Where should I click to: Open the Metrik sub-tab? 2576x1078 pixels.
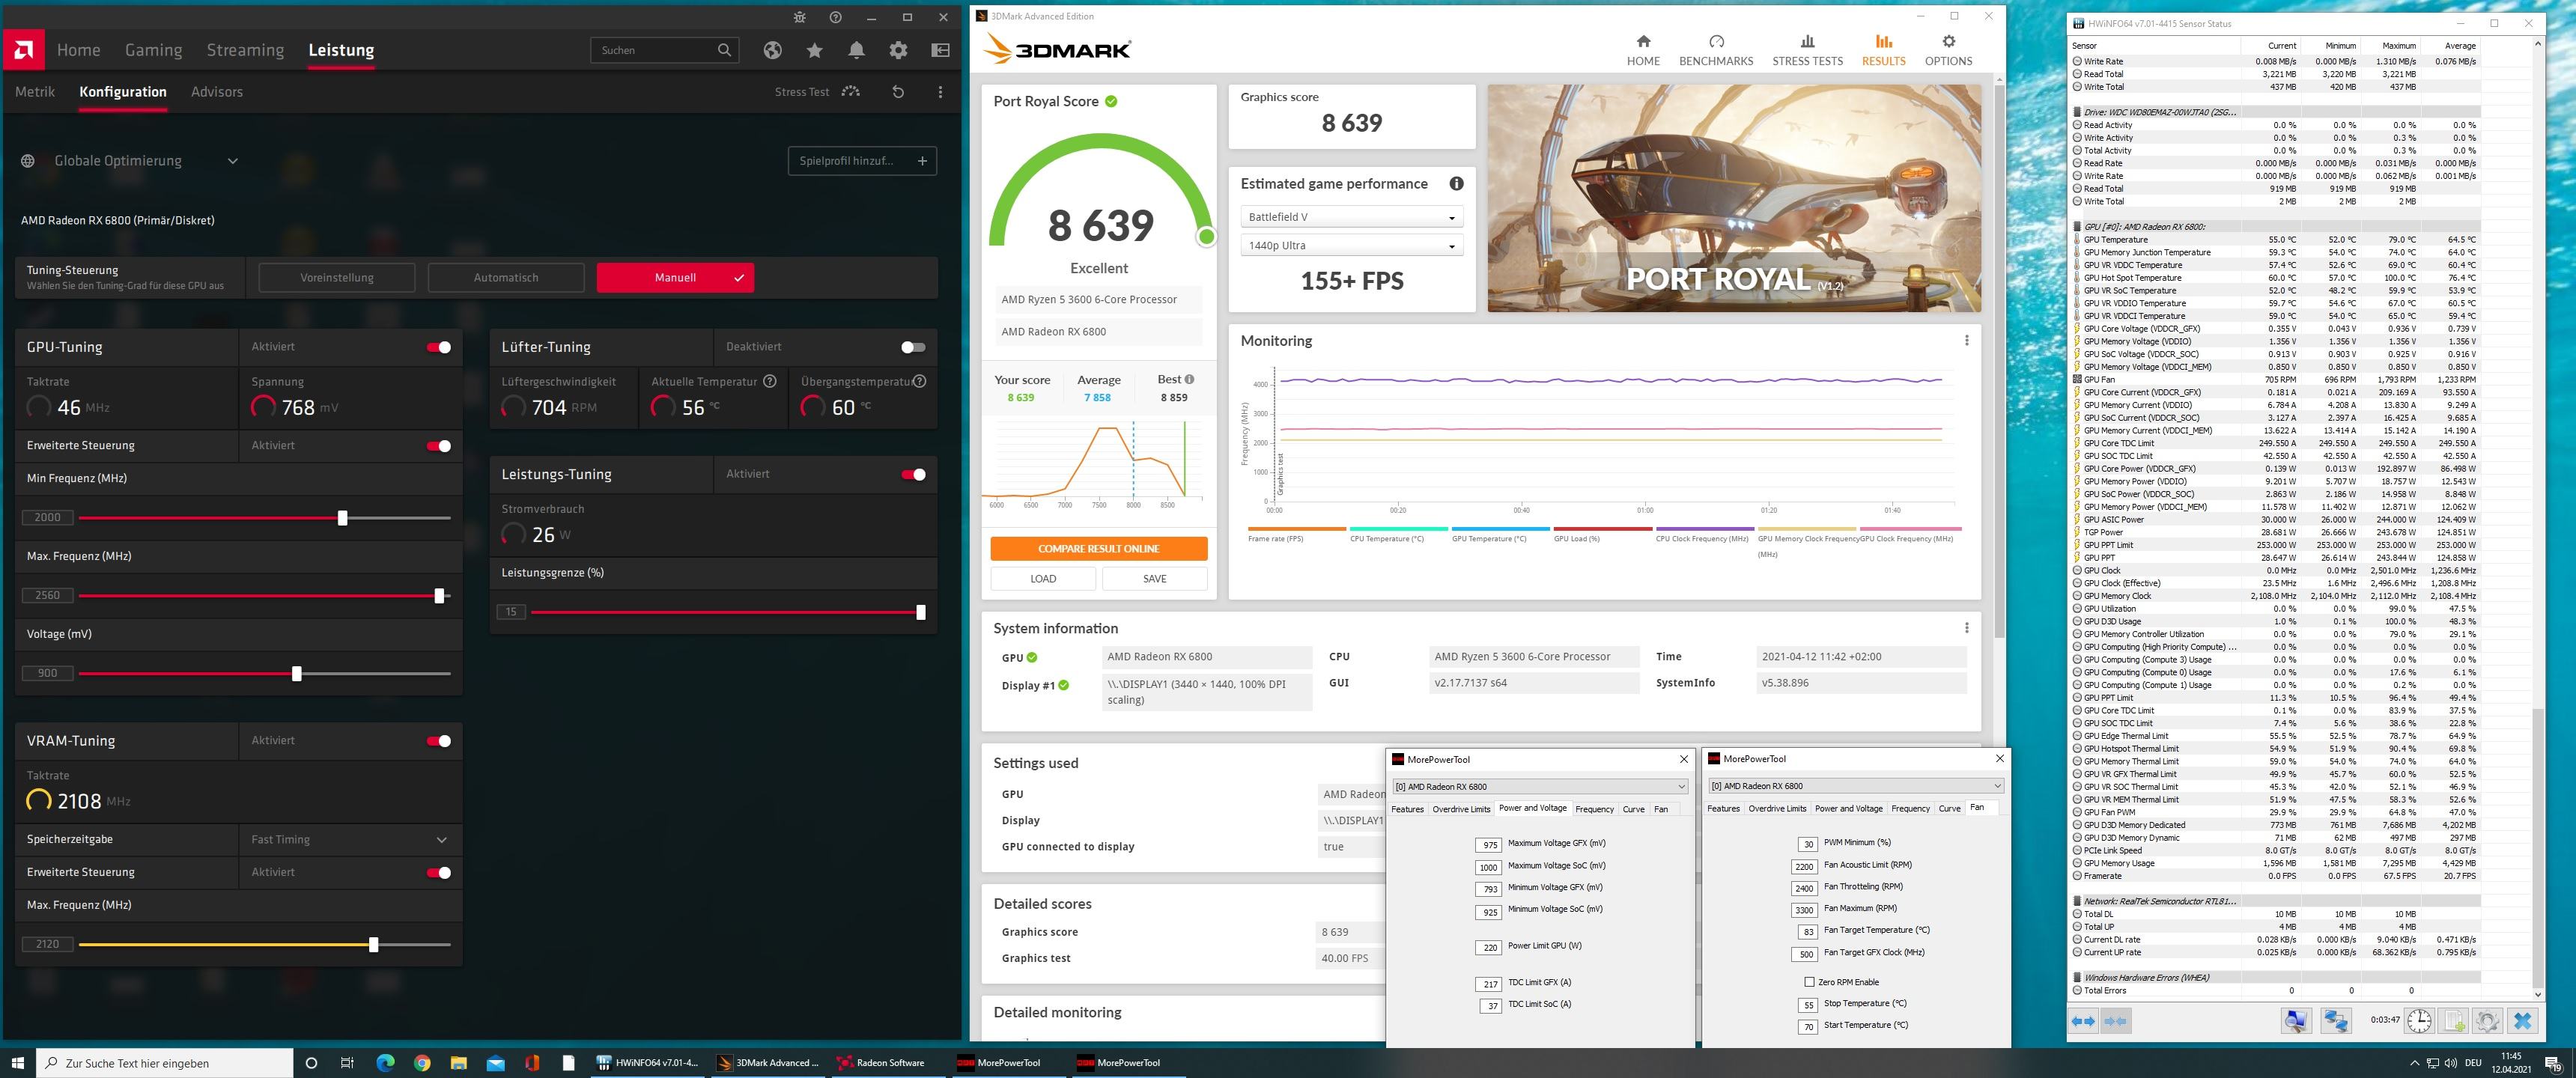(35, 91)
